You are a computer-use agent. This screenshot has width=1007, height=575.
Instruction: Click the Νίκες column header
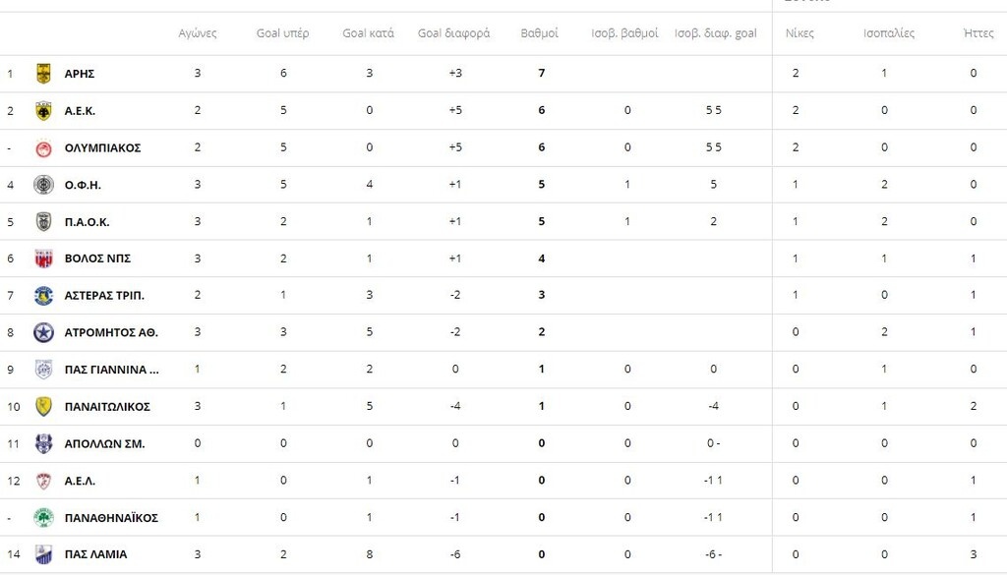pos(800,33)
